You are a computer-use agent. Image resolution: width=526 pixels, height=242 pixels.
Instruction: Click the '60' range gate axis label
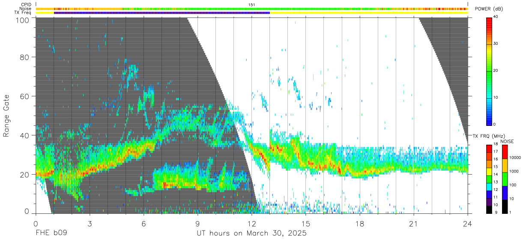coord(25,96)
